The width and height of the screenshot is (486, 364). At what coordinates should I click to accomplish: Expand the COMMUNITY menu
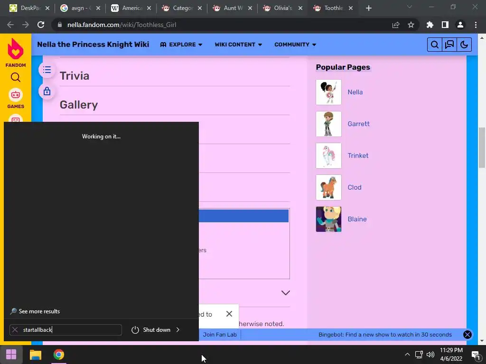(x=295, y=45)
